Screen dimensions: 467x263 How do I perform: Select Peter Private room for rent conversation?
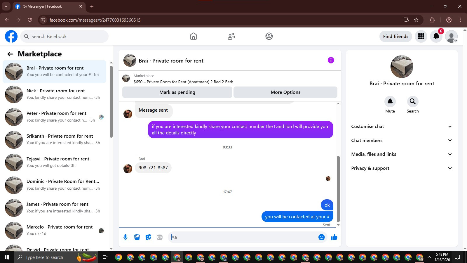pyautogui.click(x=55, y=117)
